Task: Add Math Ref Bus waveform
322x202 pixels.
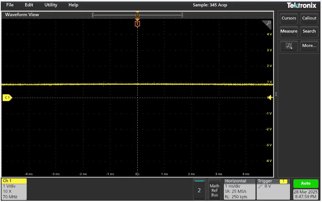Action: click(x=214, y=189)
